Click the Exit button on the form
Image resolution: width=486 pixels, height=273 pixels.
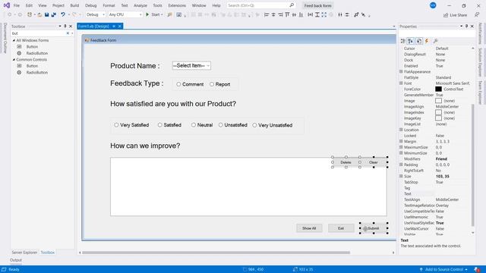tap(341, 228)
